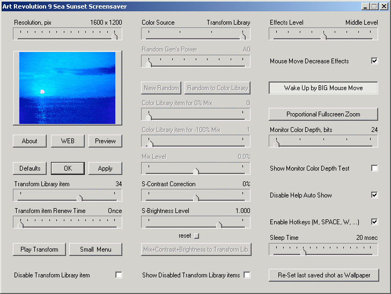Viewport: 391px width, 294px height.
Task: Enable Show Monitor Color Depth Test
Action: [x=374, y=168]
